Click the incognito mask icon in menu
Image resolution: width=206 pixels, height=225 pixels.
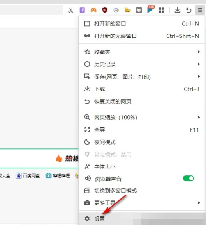pos(87,36)
